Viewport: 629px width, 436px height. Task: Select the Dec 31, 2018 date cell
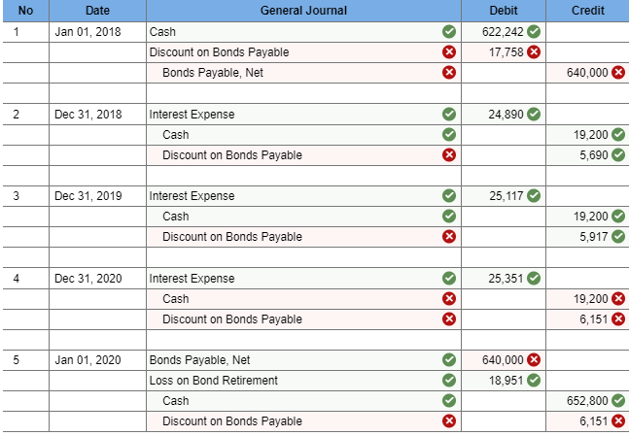[97, 115]
